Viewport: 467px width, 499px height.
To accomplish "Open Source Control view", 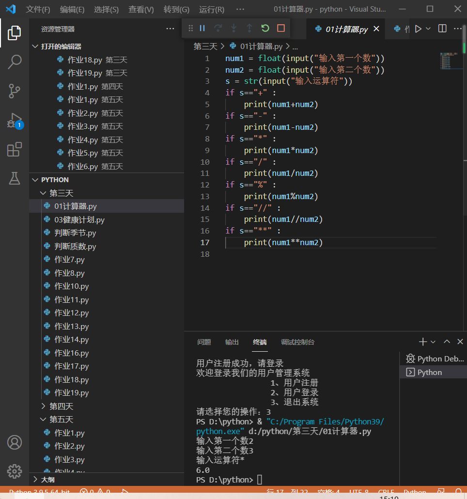I will (15, 91).
